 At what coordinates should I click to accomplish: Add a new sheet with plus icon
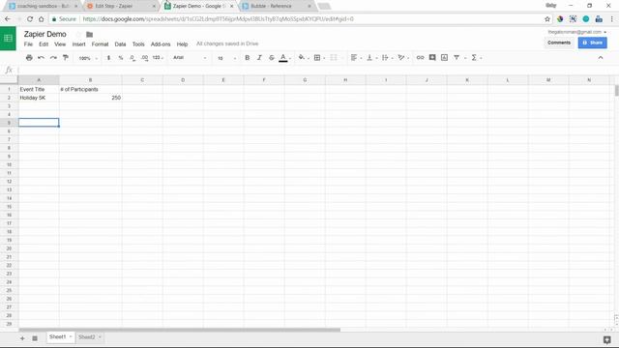(22, 338)
